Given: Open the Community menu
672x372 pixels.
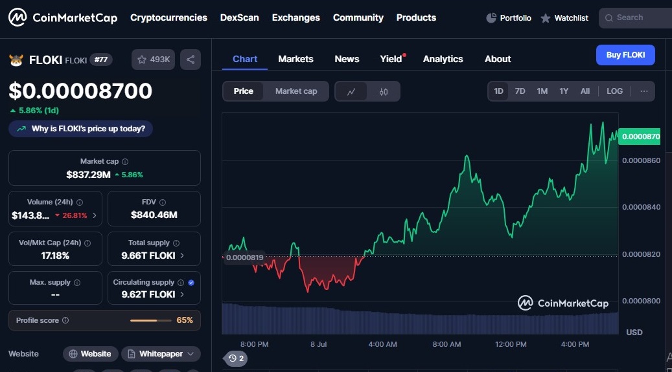Looking at the screenshot, I should click(x=358, y=17).
